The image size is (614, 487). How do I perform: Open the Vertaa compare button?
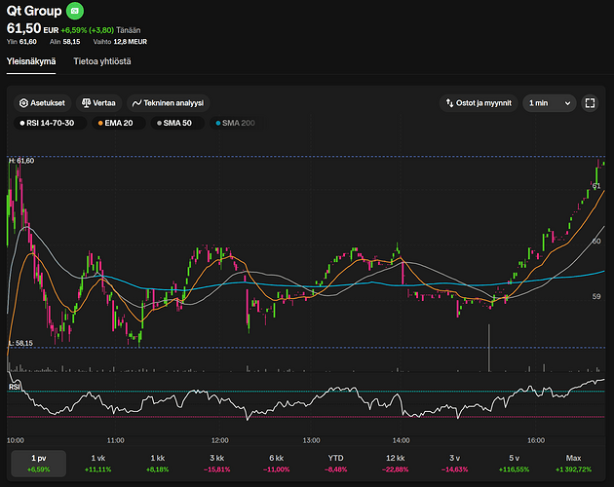tap(98, 103)
